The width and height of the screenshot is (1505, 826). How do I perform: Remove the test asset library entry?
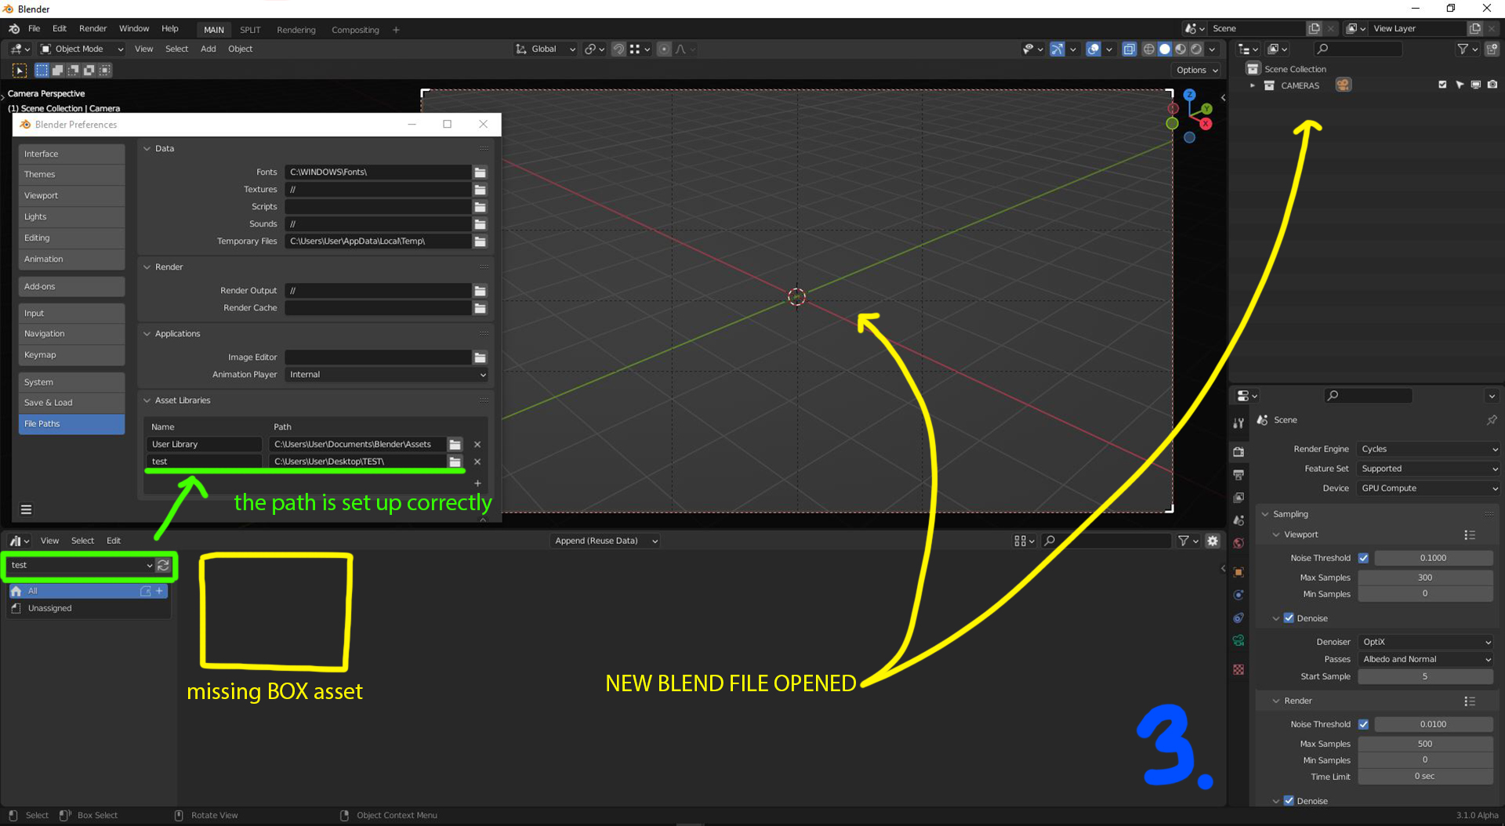tap(477, 462)
